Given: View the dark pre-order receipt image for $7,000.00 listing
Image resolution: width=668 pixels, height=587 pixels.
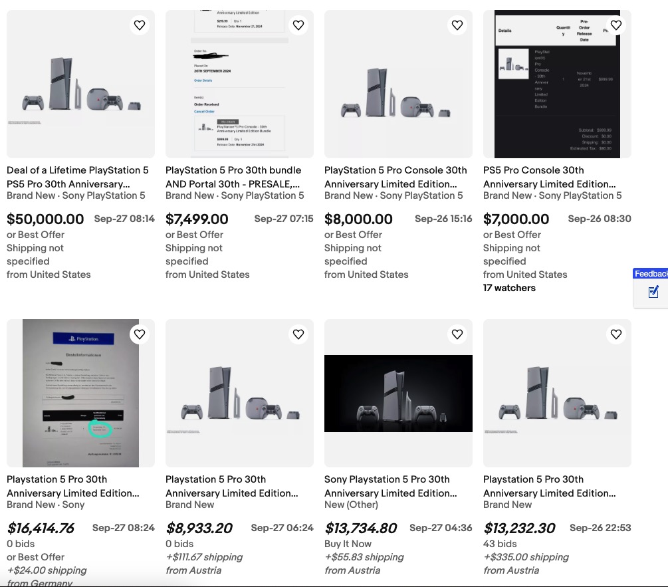Looking at the screenshot, I should click(x=557, y=84).
